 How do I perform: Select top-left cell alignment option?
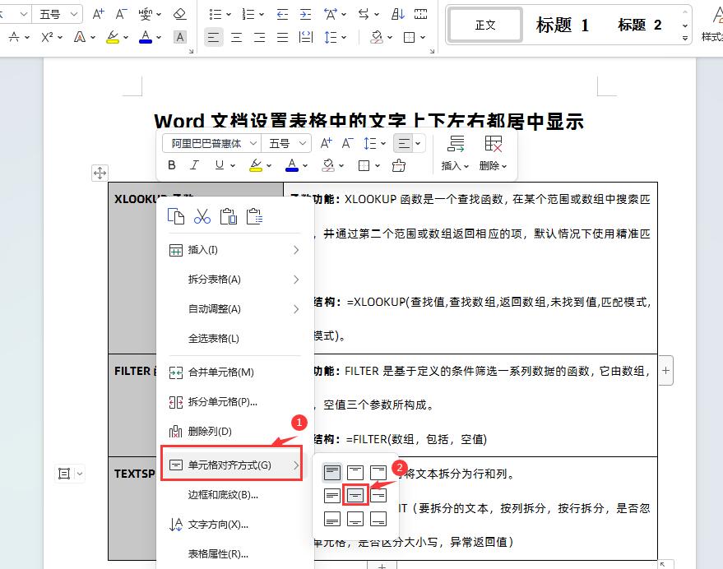click(x=332, y=472)
